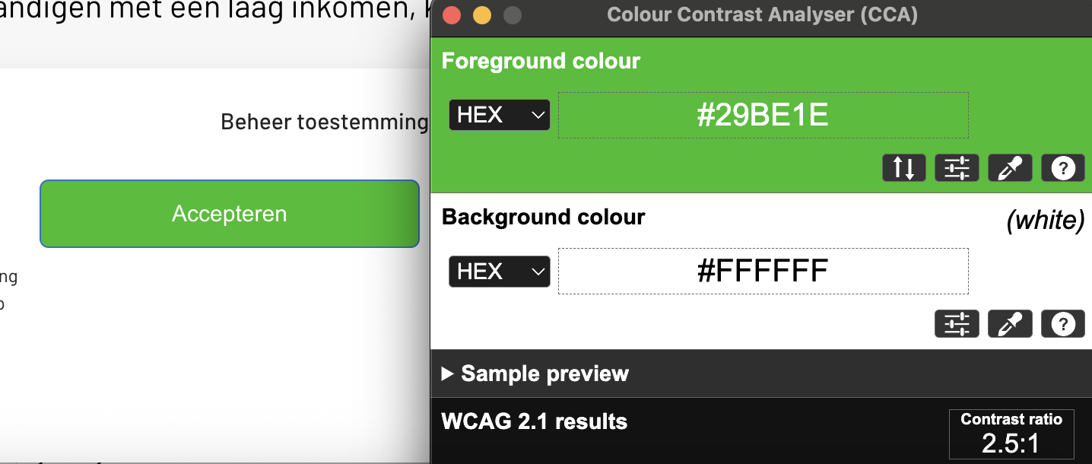Click the background #FFFFFF hex field
The height and width of the screenshot is (464, 1092).
click(x=763, y=271)
